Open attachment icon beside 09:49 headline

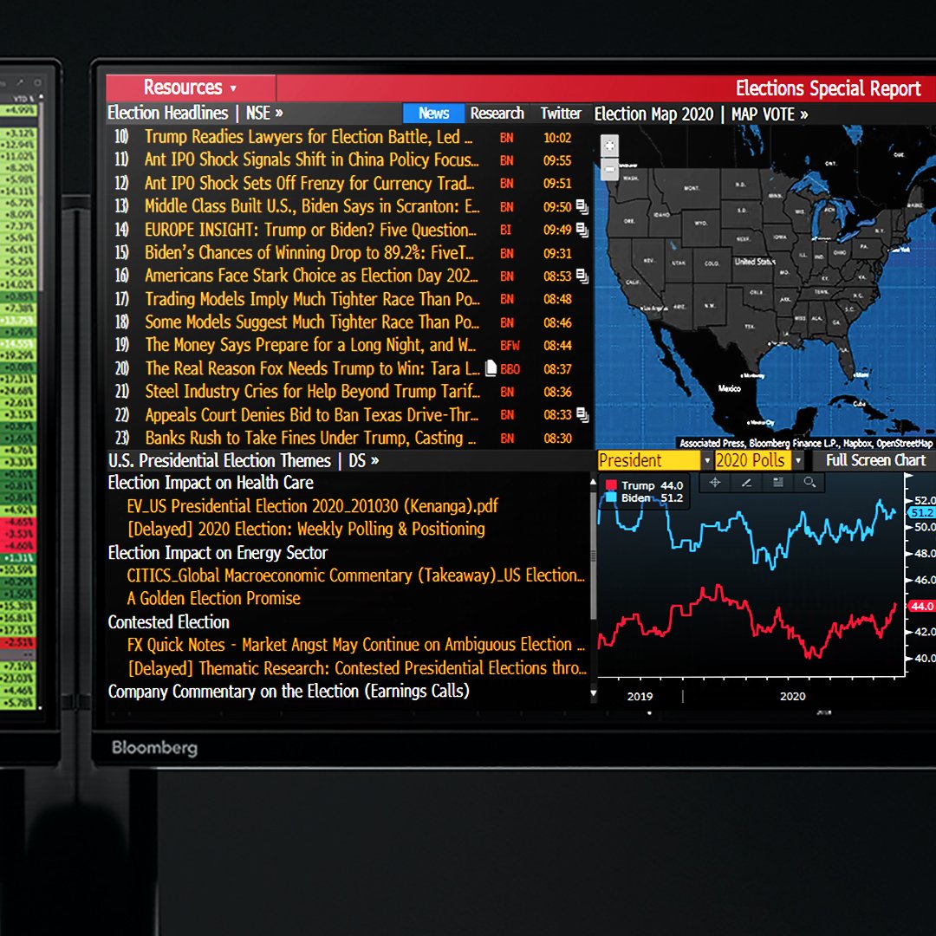point(582,230)
